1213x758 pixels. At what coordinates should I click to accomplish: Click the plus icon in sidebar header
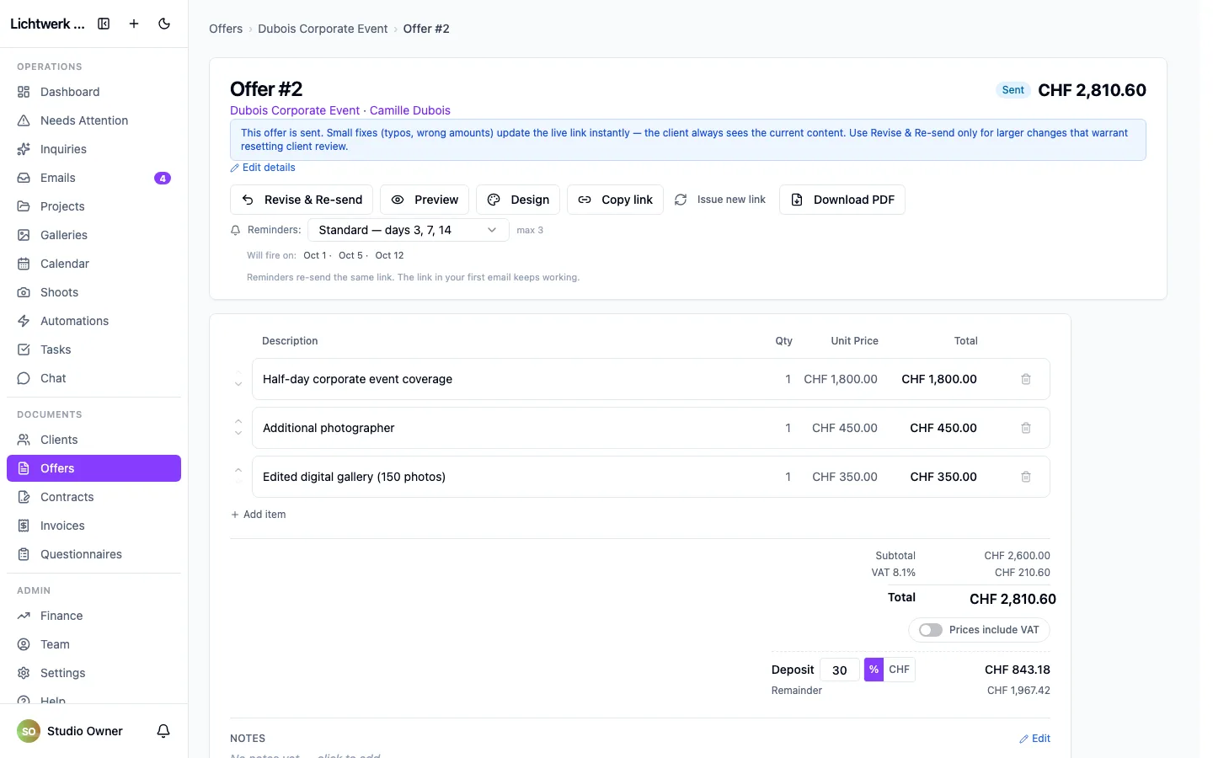pyautogui.click(x=134, y=24)
